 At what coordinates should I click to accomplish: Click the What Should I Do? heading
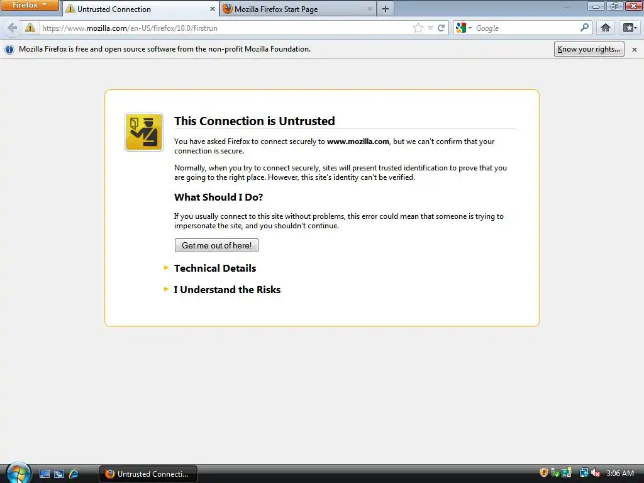pos(218,197)
